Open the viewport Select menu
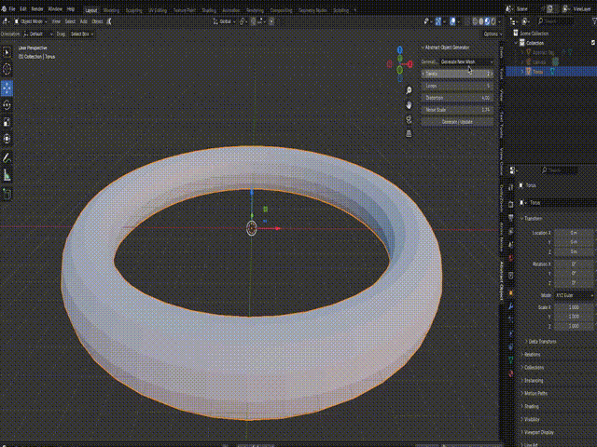The image size is (597, 447). [70, 21]
